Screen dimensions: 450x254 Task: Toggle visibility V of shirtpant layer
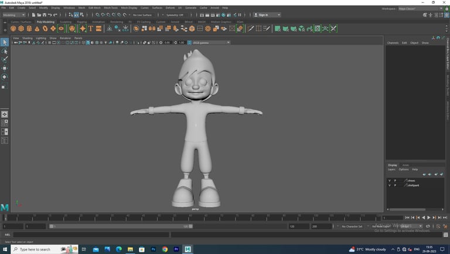(x=390, y=185)
